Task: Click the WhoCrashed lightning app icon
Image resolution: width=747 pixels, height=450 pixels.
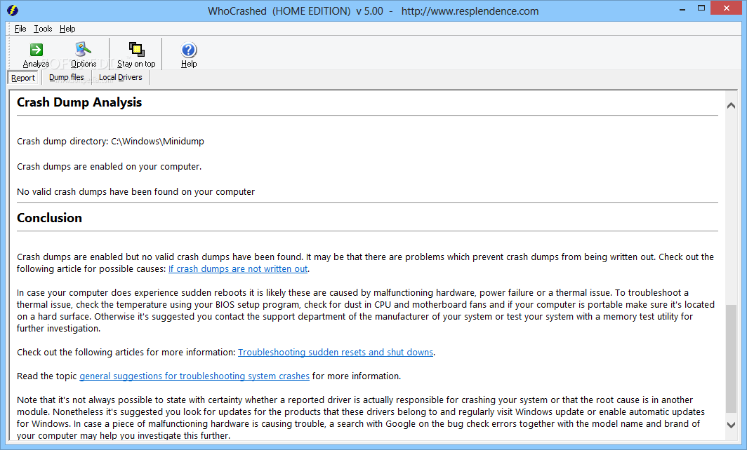Action: (x=13, y=11)
